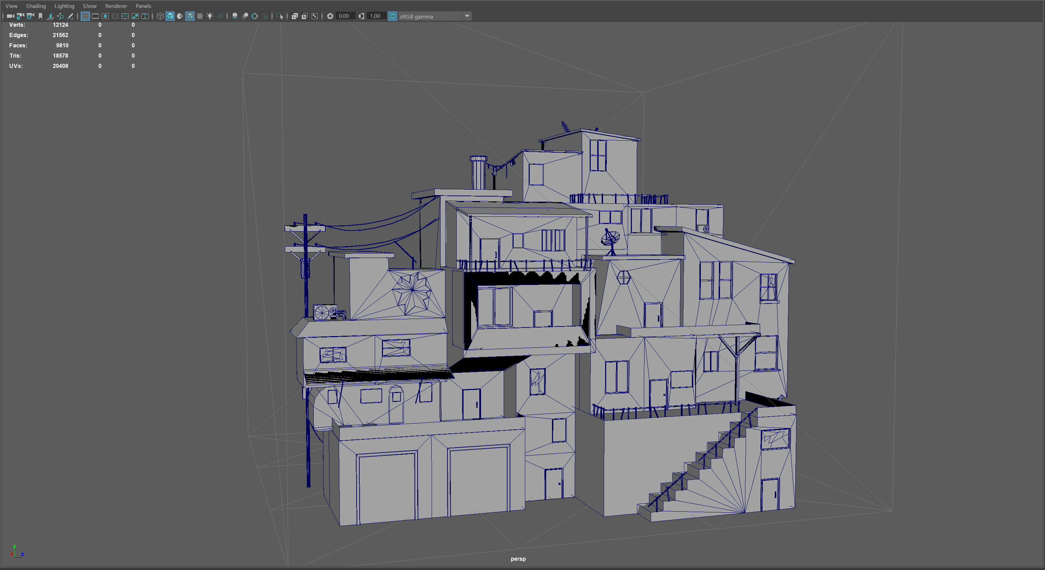The height and width of the screenshot is (570, 1045).
Task: Open the Renderer menu
Action: 116,6
